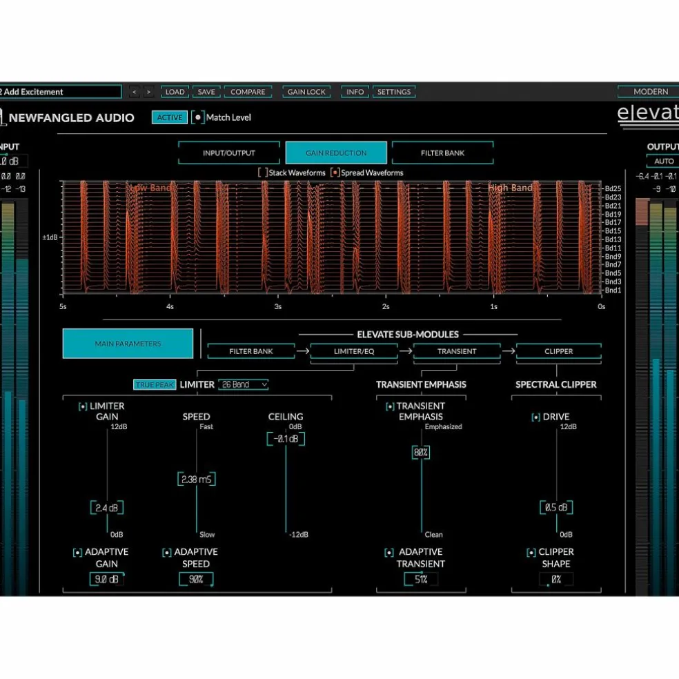Open the FILTER BANK sub-module
Screen dimensions: 679x679
coord(251,351)
